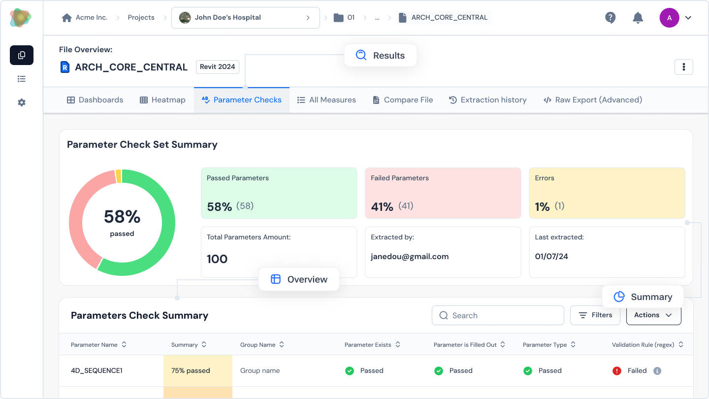Expand the user avatar account menu

[x=676, y=18]
